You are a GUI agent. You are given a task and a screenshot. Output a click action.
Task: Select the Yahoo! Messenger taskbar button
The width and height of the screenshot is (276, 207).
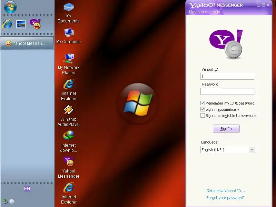[x=27, y=43]
